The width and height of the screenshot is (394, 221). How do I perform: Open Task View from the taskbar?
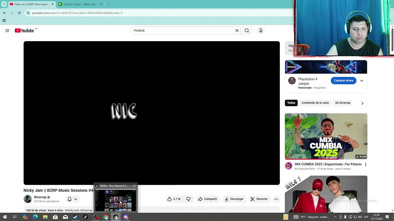pos(14,217)
